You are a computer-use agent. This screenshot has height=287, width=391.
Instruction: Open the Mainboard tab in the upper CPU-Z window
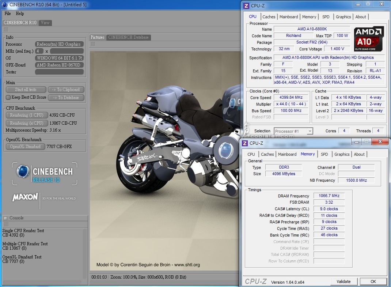point(289,17)
